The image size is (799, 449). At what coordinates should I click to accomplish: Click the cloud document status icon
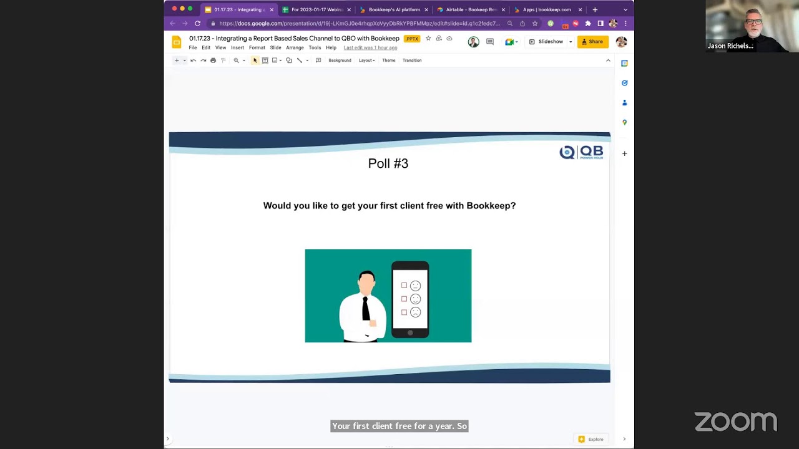point(449,39)
